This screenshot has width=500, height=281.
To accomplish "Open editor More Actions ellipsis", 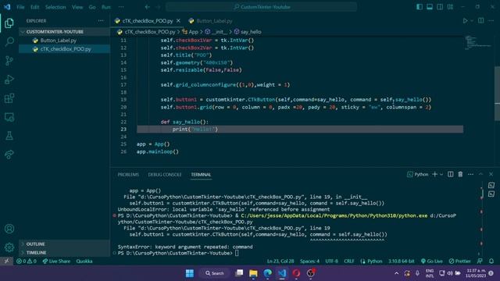I will click(x=491, y=21).
